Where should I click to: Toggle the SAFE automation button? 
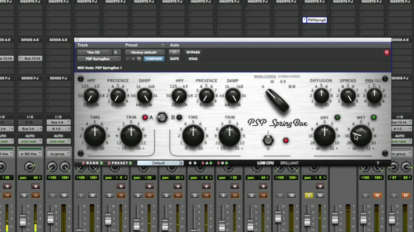click(174, 59)
